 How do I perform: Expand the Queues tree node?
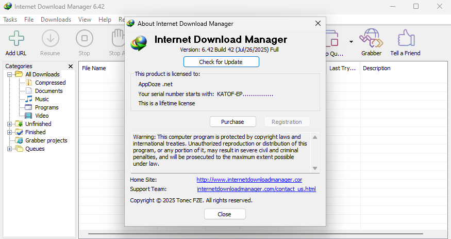pyautogui.click(x=9, y=149)
